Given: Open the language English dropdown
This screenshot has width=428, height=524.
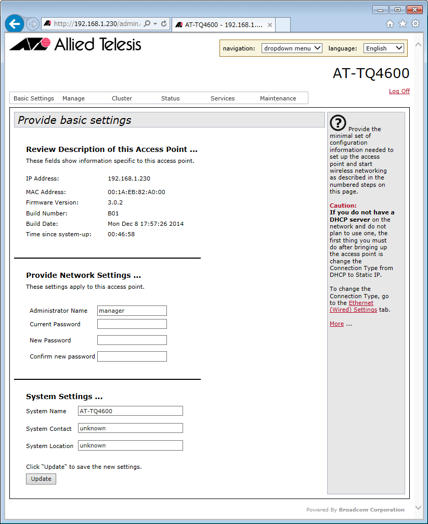Looking at the screenshot, I should pyautogui.click(x=384, y=48).
